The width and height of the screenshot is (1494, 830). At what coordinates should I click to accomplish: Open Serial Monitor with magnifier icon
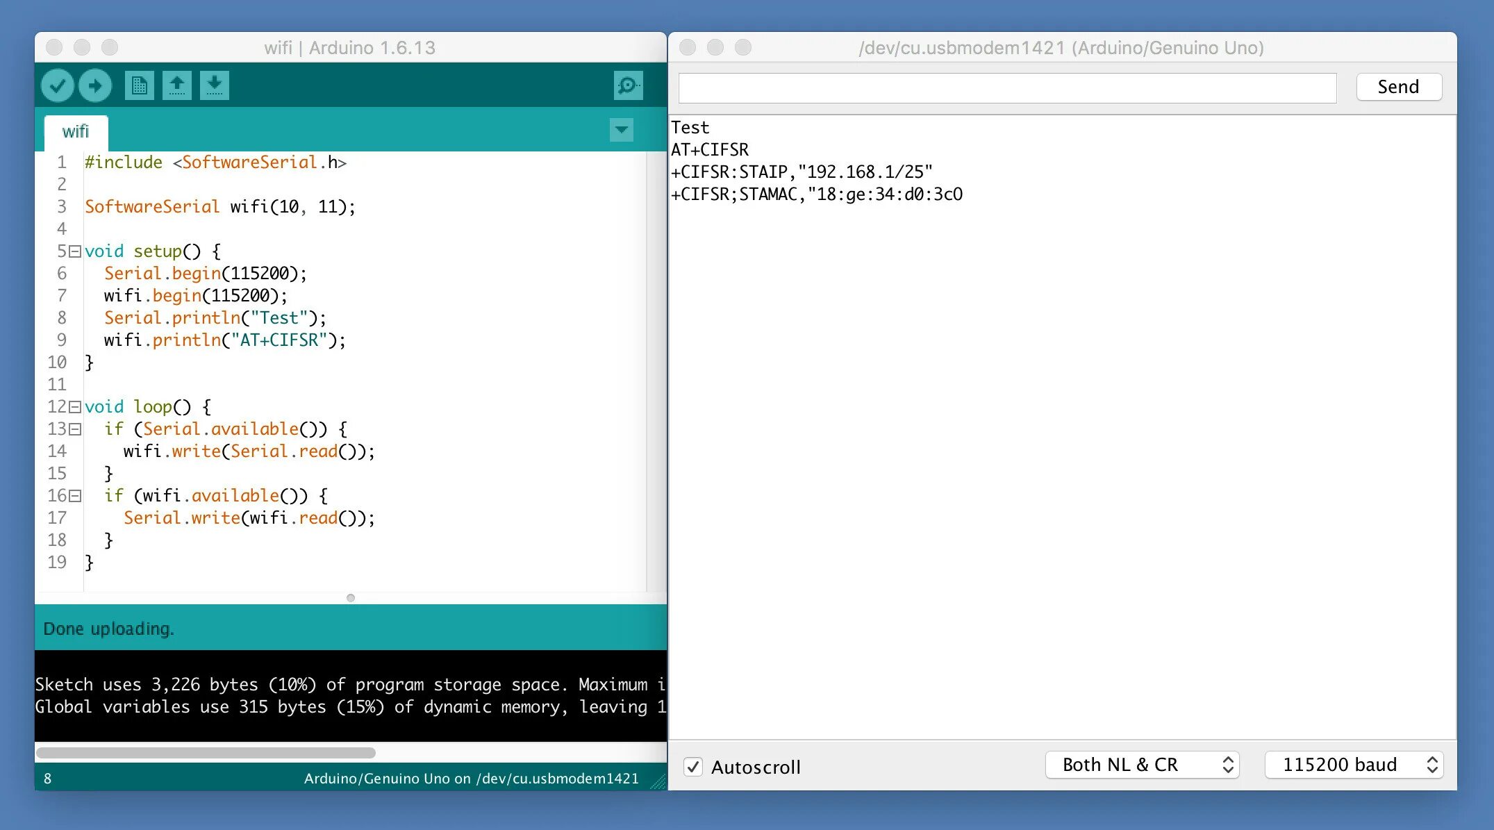tap(628, 86)
